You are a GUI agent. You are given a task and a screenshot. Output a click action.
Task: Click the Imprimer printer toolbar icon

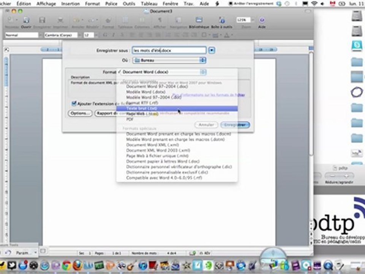(60, 20)
